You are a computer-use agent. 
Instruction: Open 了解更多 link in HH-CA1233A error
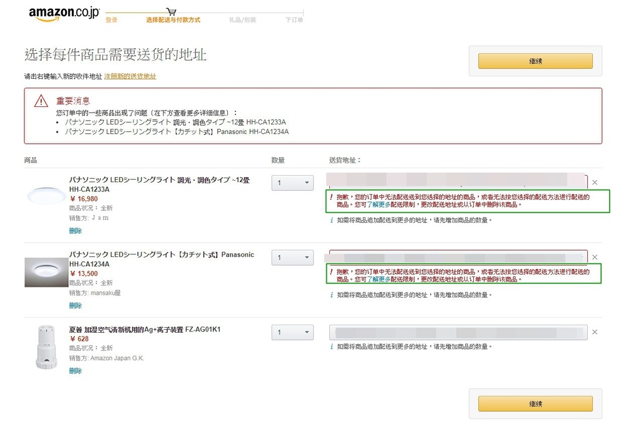point(379,205)
